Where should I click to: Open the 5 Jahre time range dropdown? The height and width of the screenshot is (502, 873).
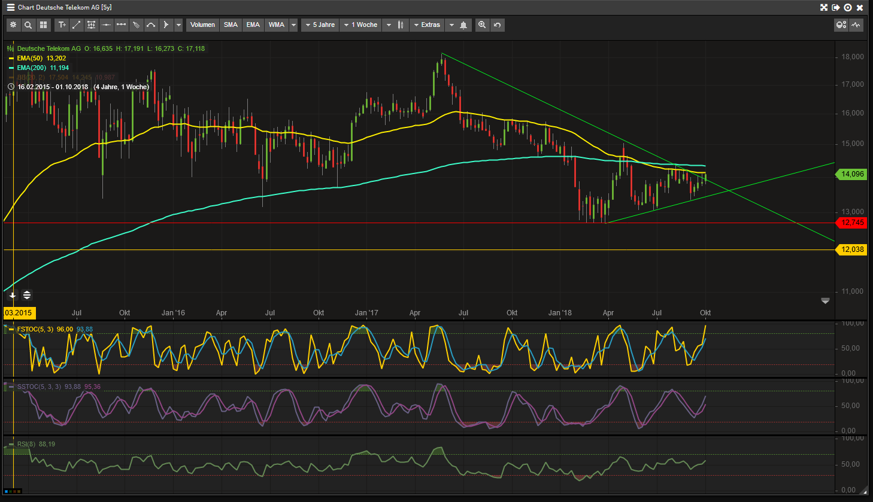(x=320, y=25)
